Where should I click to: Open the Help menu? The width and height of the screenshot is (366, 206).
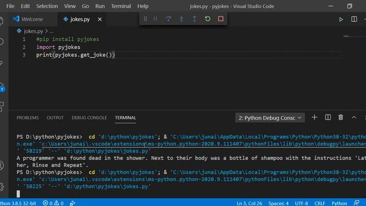143,6
